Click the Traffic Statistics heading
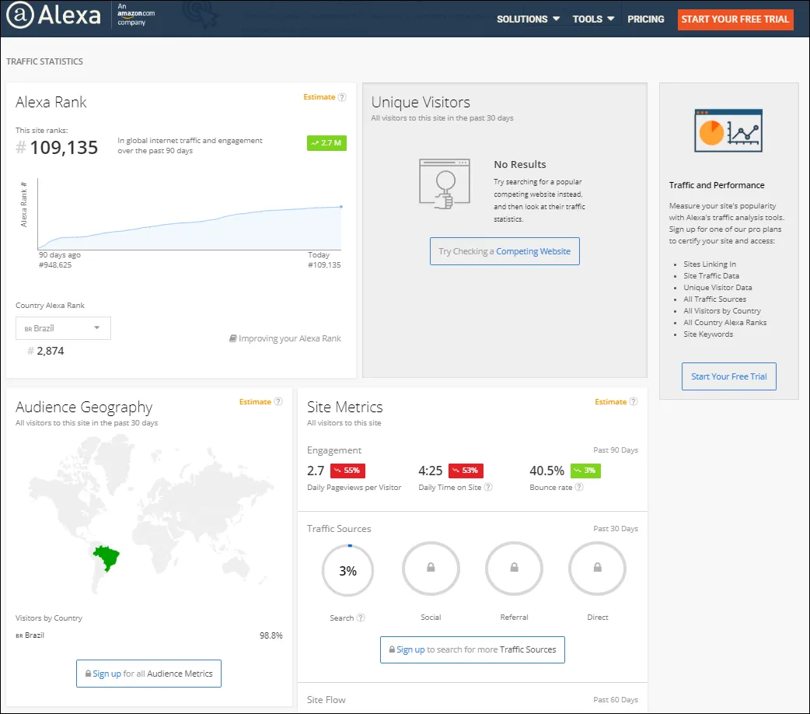Screen dimensions: 810x714 point(44,61)
